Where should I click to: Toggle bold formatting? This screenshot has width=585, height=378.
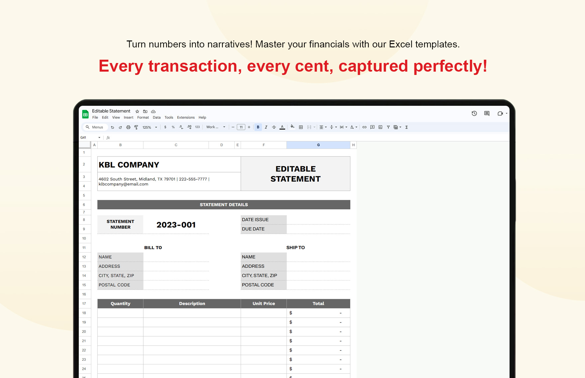click(258, 127)
